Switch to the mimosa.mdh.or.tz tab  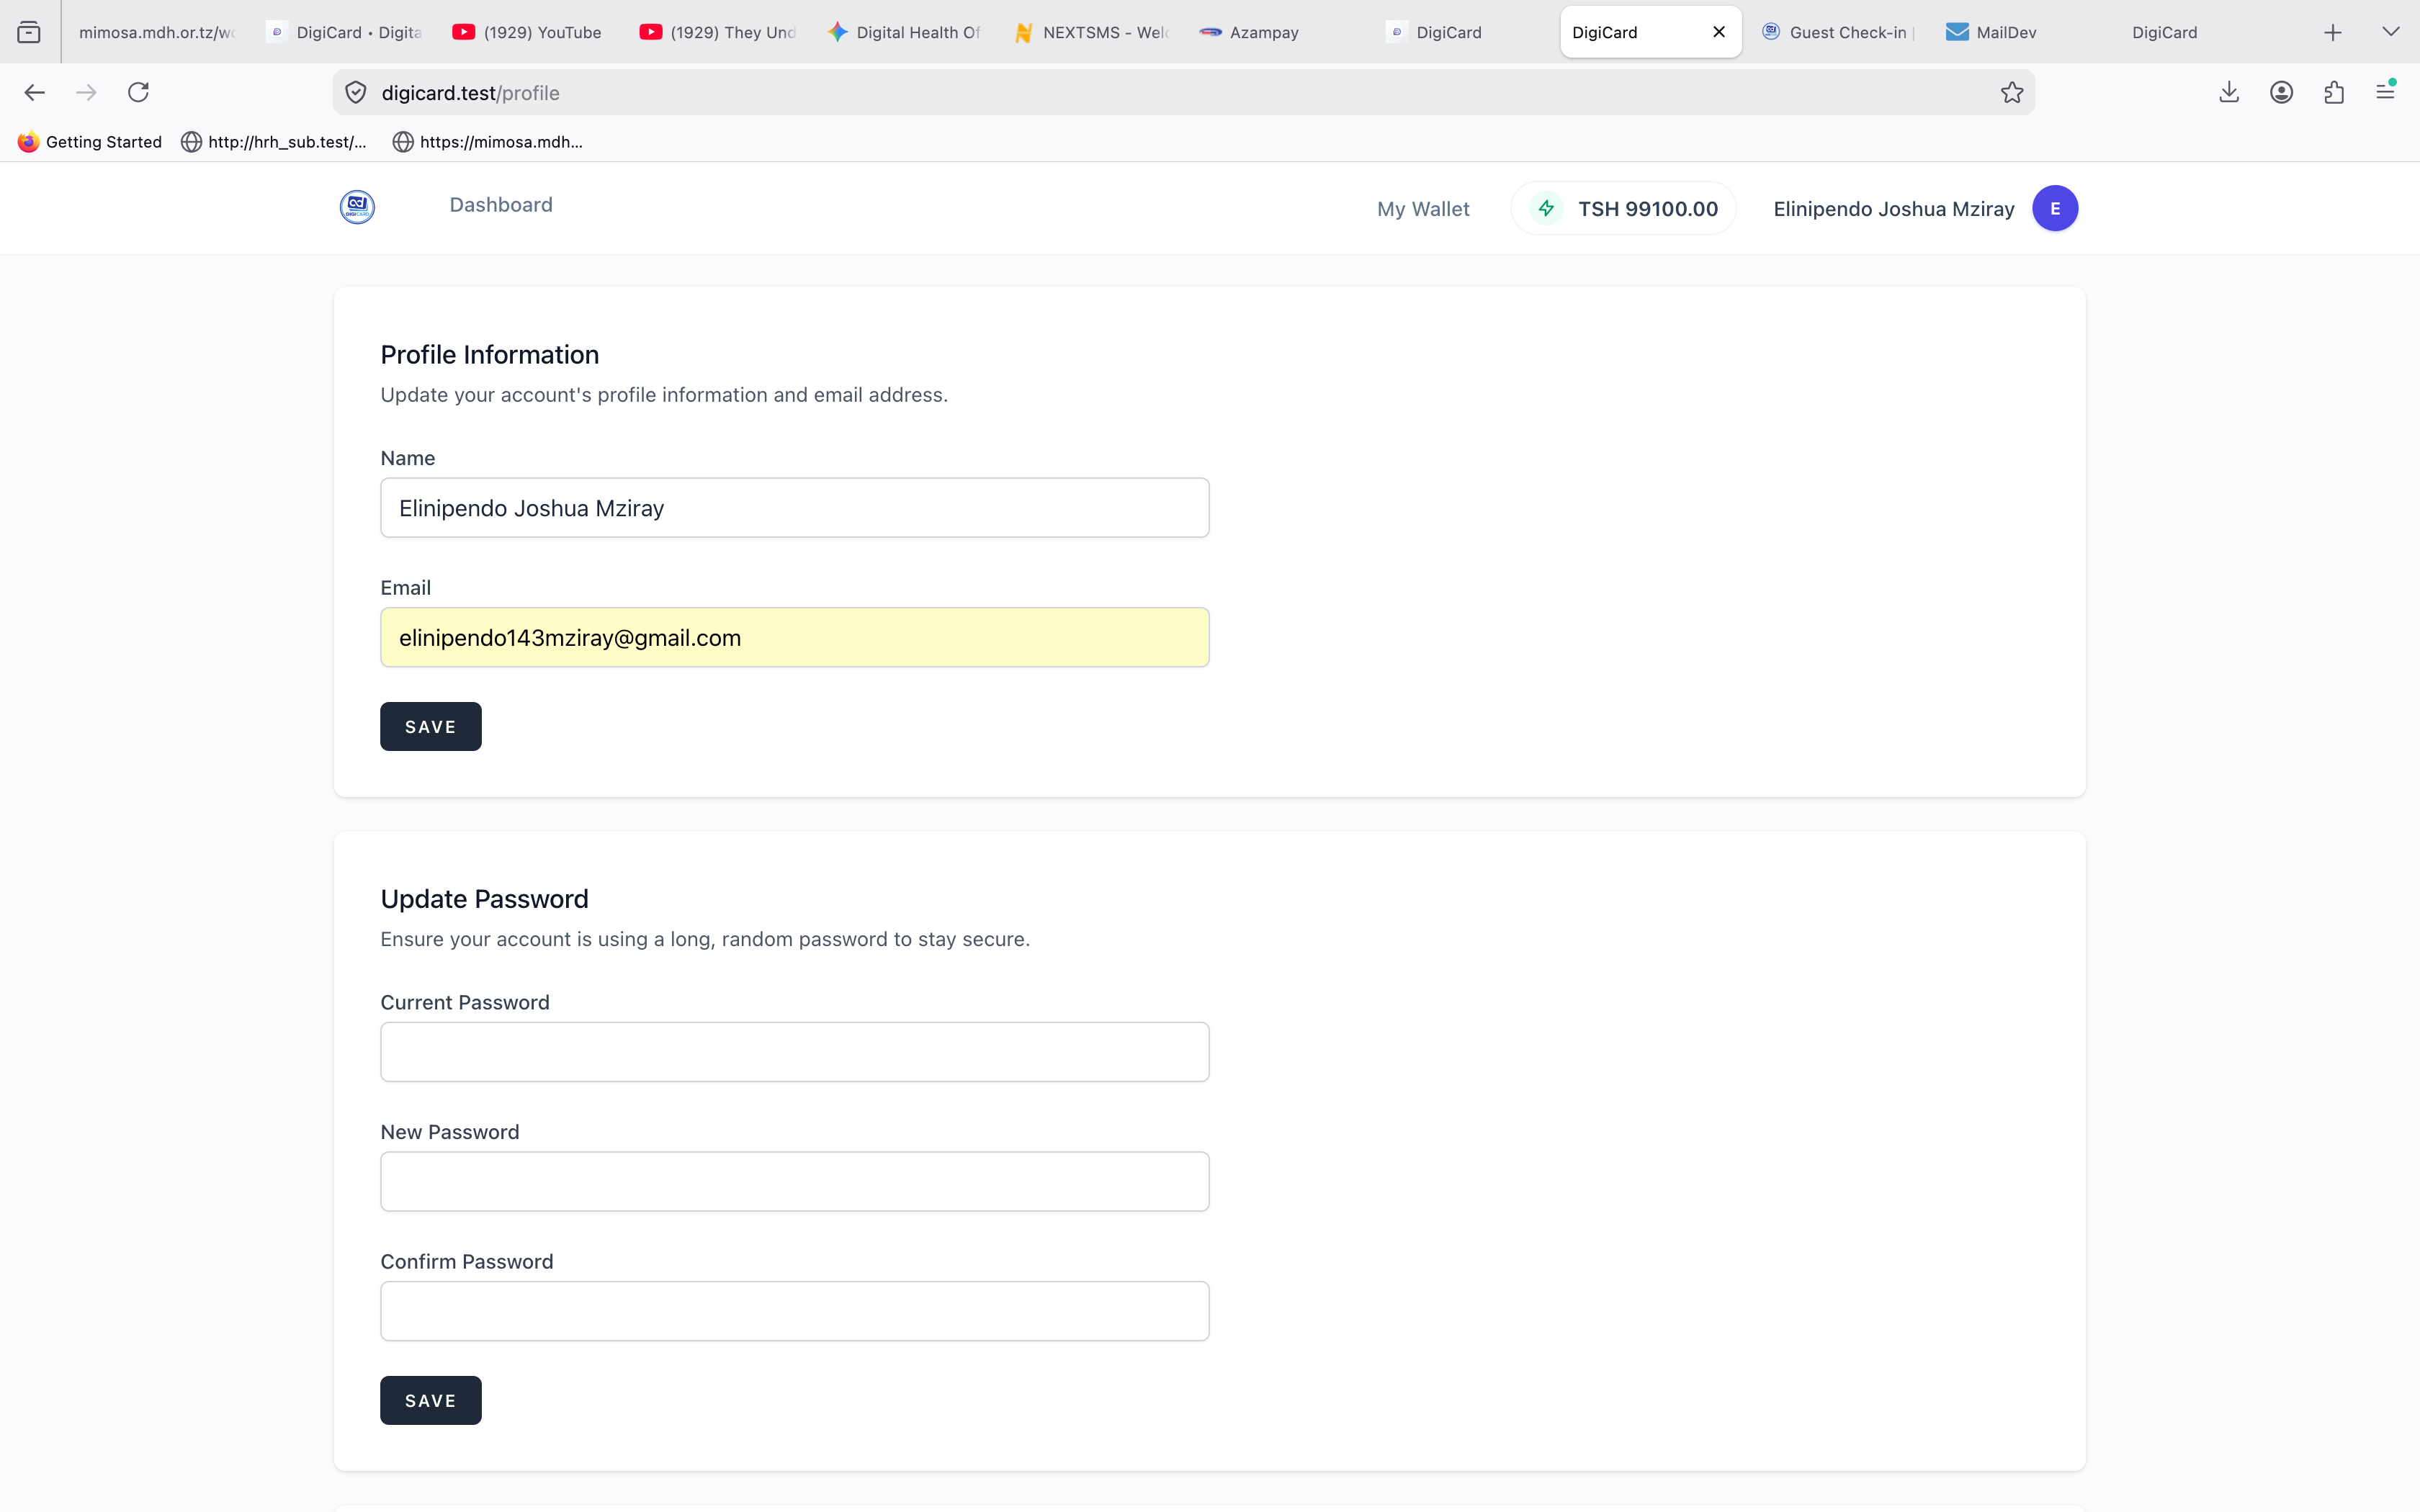pos(156,32)
